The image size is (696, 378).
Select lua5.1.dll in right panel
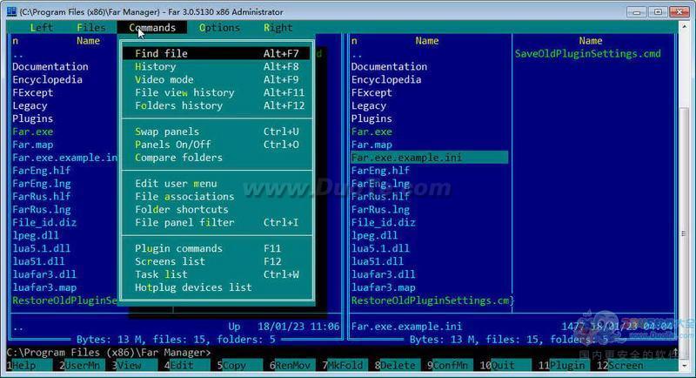[x=380, y=248]
